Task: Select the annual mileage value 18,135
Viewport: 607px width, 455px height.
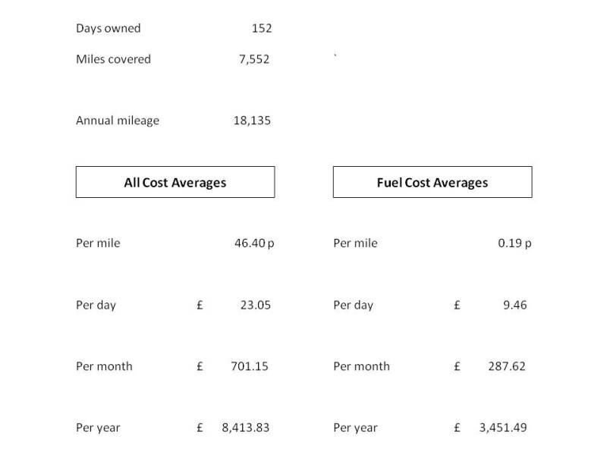Action: tap(252, 120)
